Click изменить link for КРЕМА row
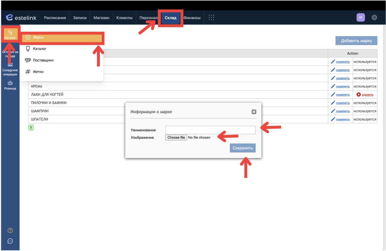 point(343,86)
